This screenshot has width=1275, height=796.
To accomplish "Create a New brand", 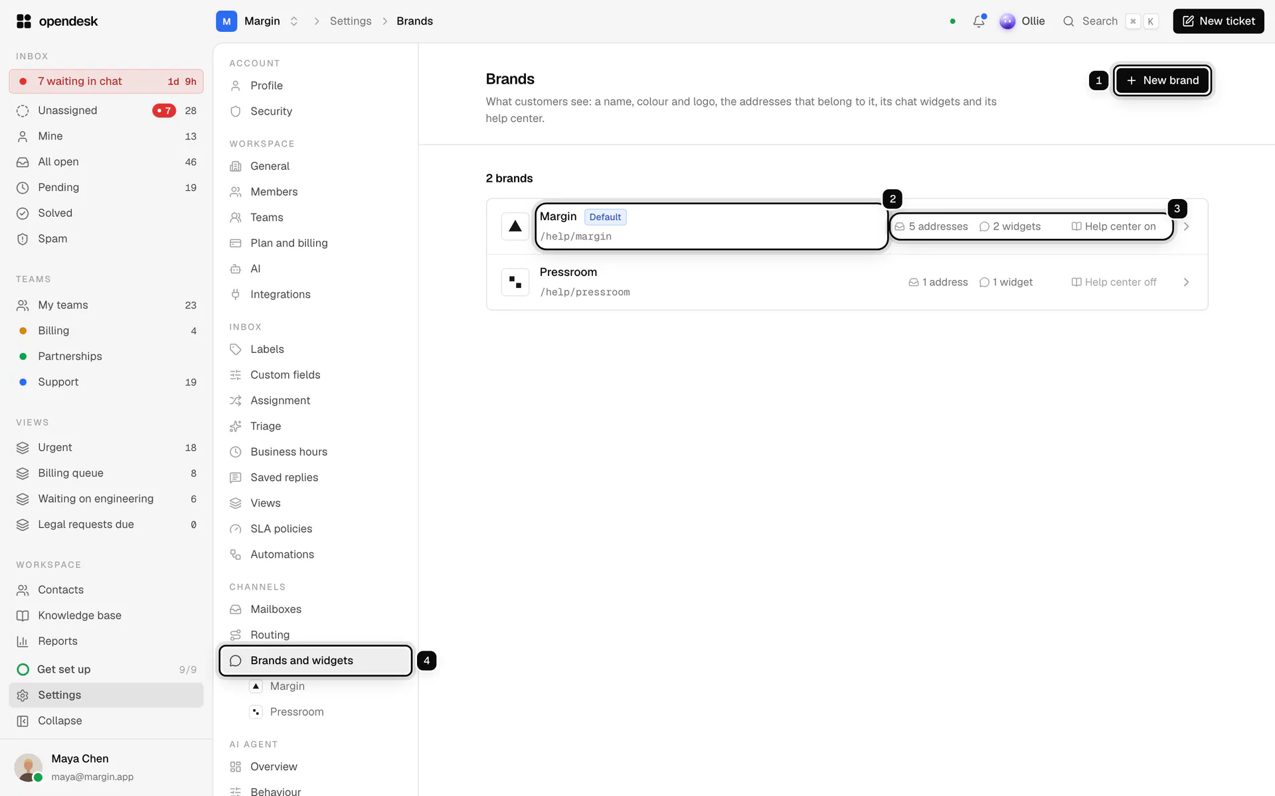I will pyautogui.click(x=1162, y=80).
